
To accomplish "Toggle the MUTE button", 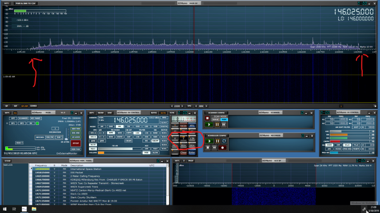I will click(93, 145).
